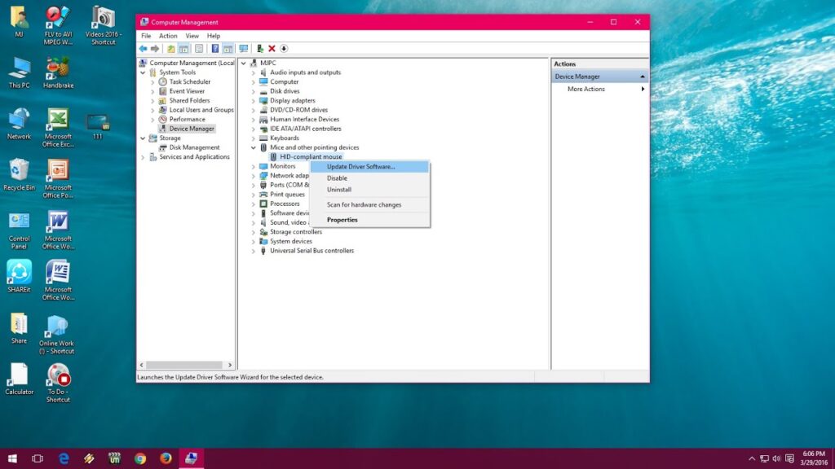Select Device Manager in console tree
835x469 pixels.
point(191,129)
